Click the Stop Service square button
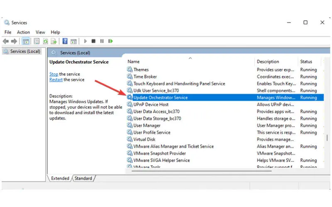 point(93,41)
